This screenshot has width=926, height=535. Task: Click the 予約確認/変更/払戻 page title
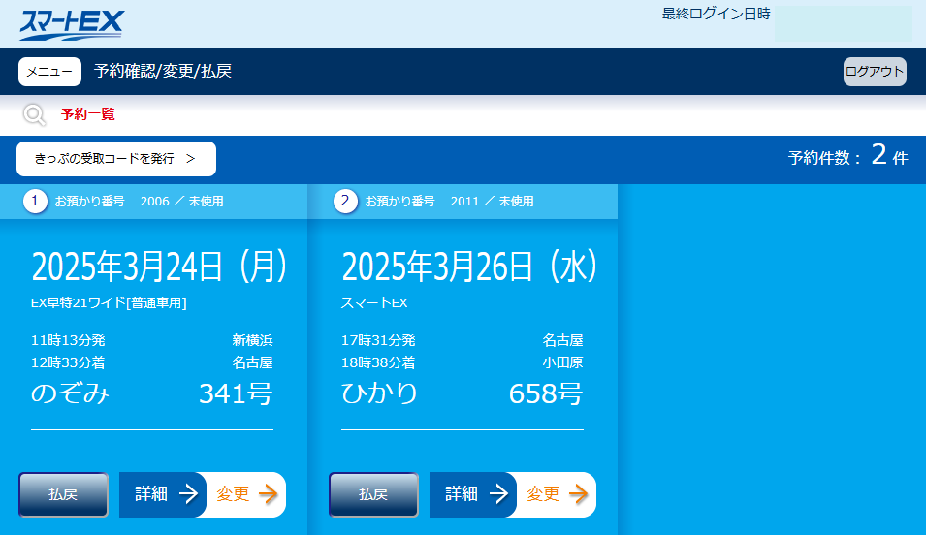click(162, 72)
